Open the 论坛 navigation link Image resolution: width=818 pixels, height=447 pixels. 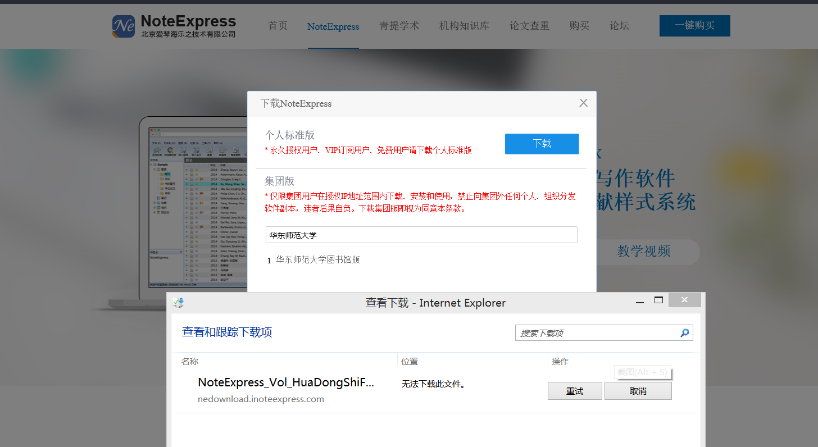(619, 26)
